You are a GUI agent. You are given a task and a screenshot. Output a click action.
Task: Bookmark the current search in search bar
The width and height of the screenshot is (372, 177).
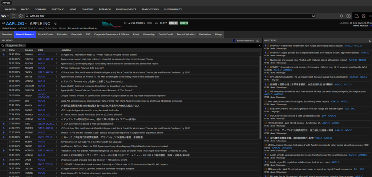[314, 16]
